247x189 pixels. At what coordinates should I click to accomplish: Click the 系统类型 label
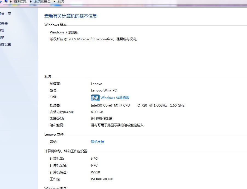pos(57,119)
